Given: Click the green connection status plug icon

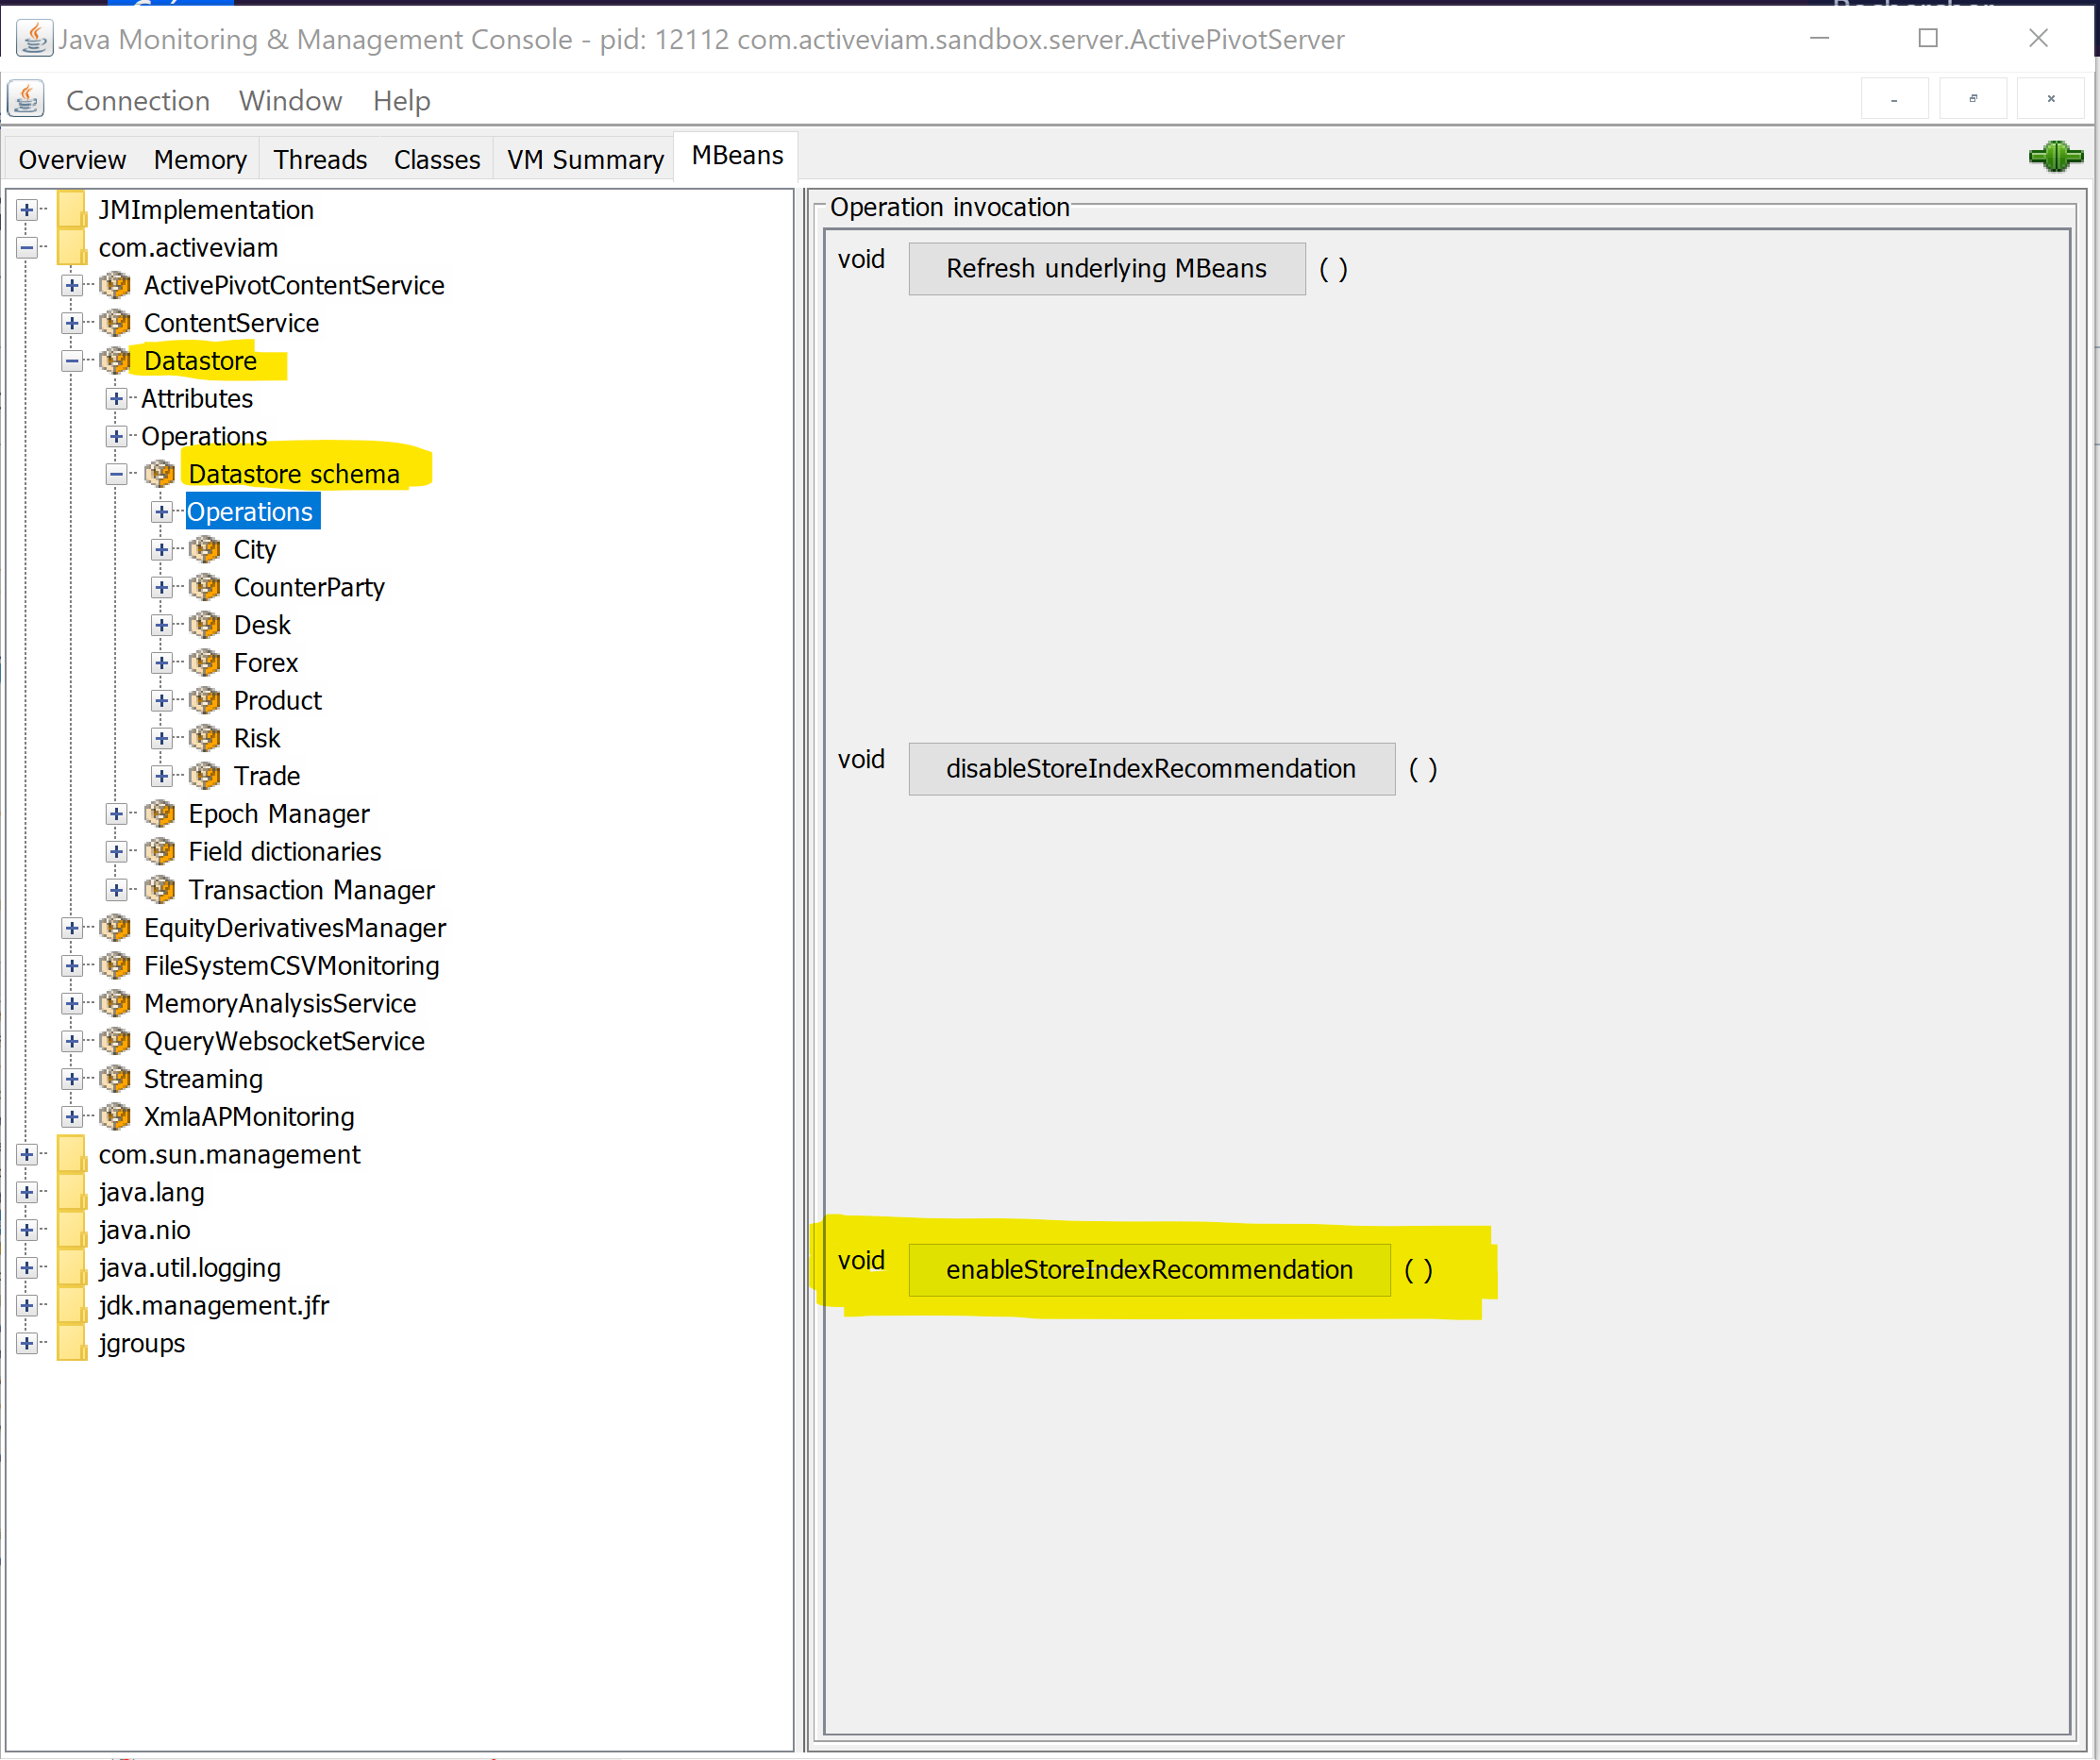Looking at the screenshot, I should click(x=2056, y=156).
